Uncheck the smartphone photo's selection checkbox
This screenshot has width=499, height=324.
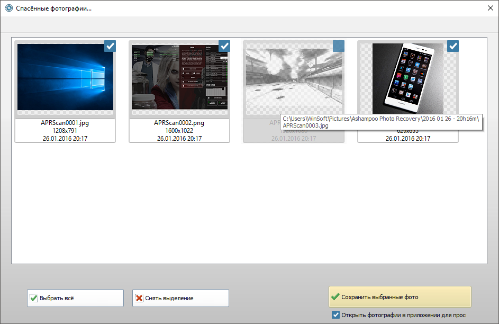point(453,46)
